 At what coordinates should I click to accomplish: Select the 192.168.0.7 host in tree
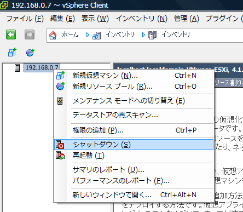(42, 67)
